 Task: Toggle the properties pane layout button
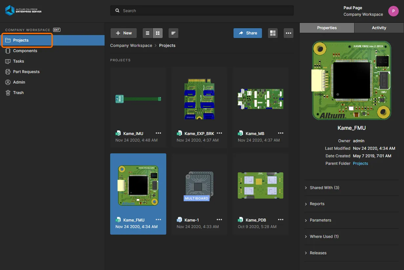(x=273, y=33)
